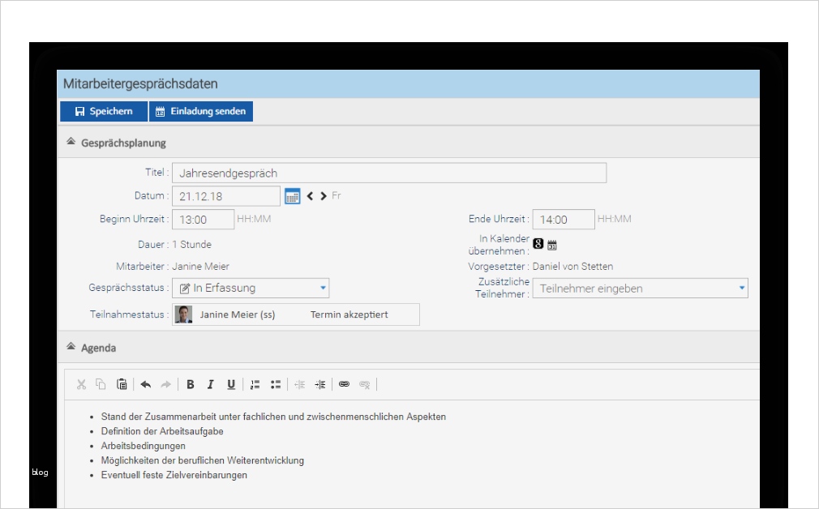819x509 pixels.
Task: Open Zusätzliche Teilnehmer dropdown
Action: click(x=641, y=289)
